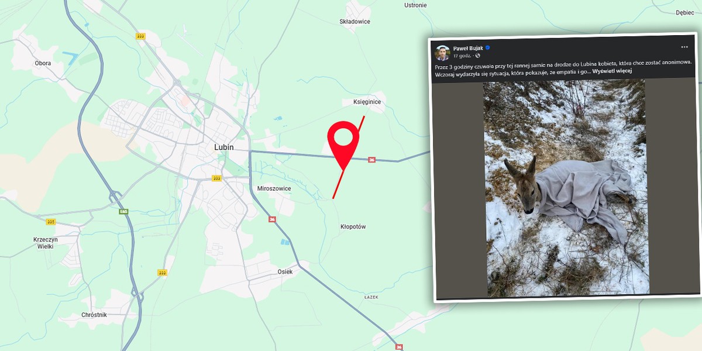Expand the post with Wyświetl więcej

(612, 71)
